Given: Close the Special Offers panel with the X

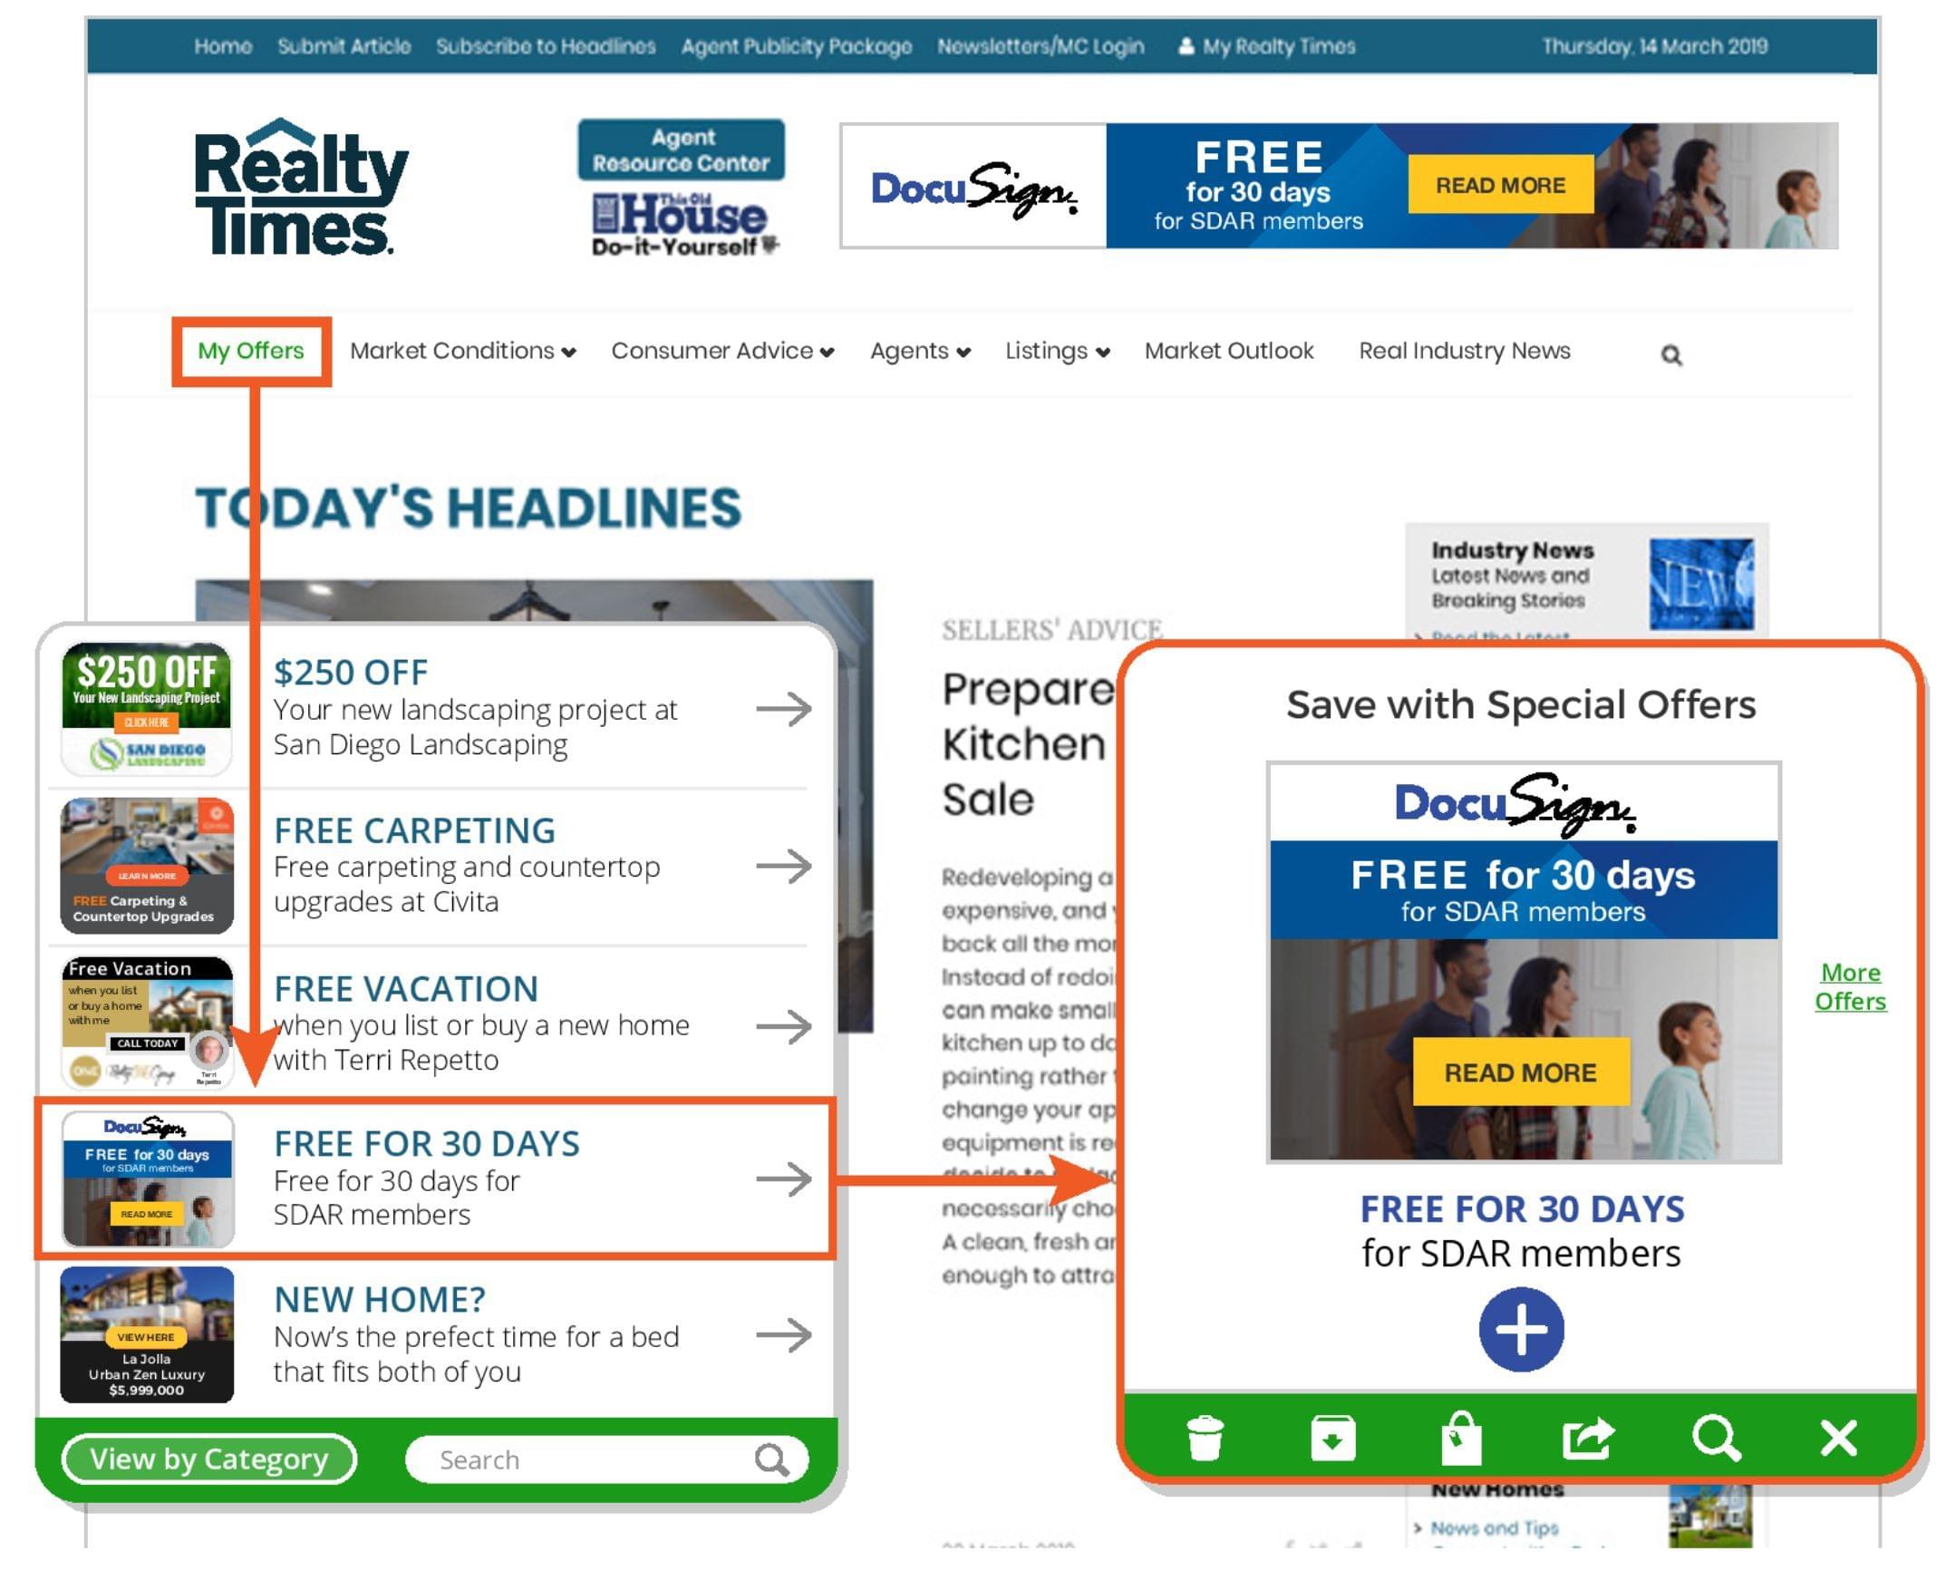Looking at the screenshot, I should click(x=1839, y=1439).
